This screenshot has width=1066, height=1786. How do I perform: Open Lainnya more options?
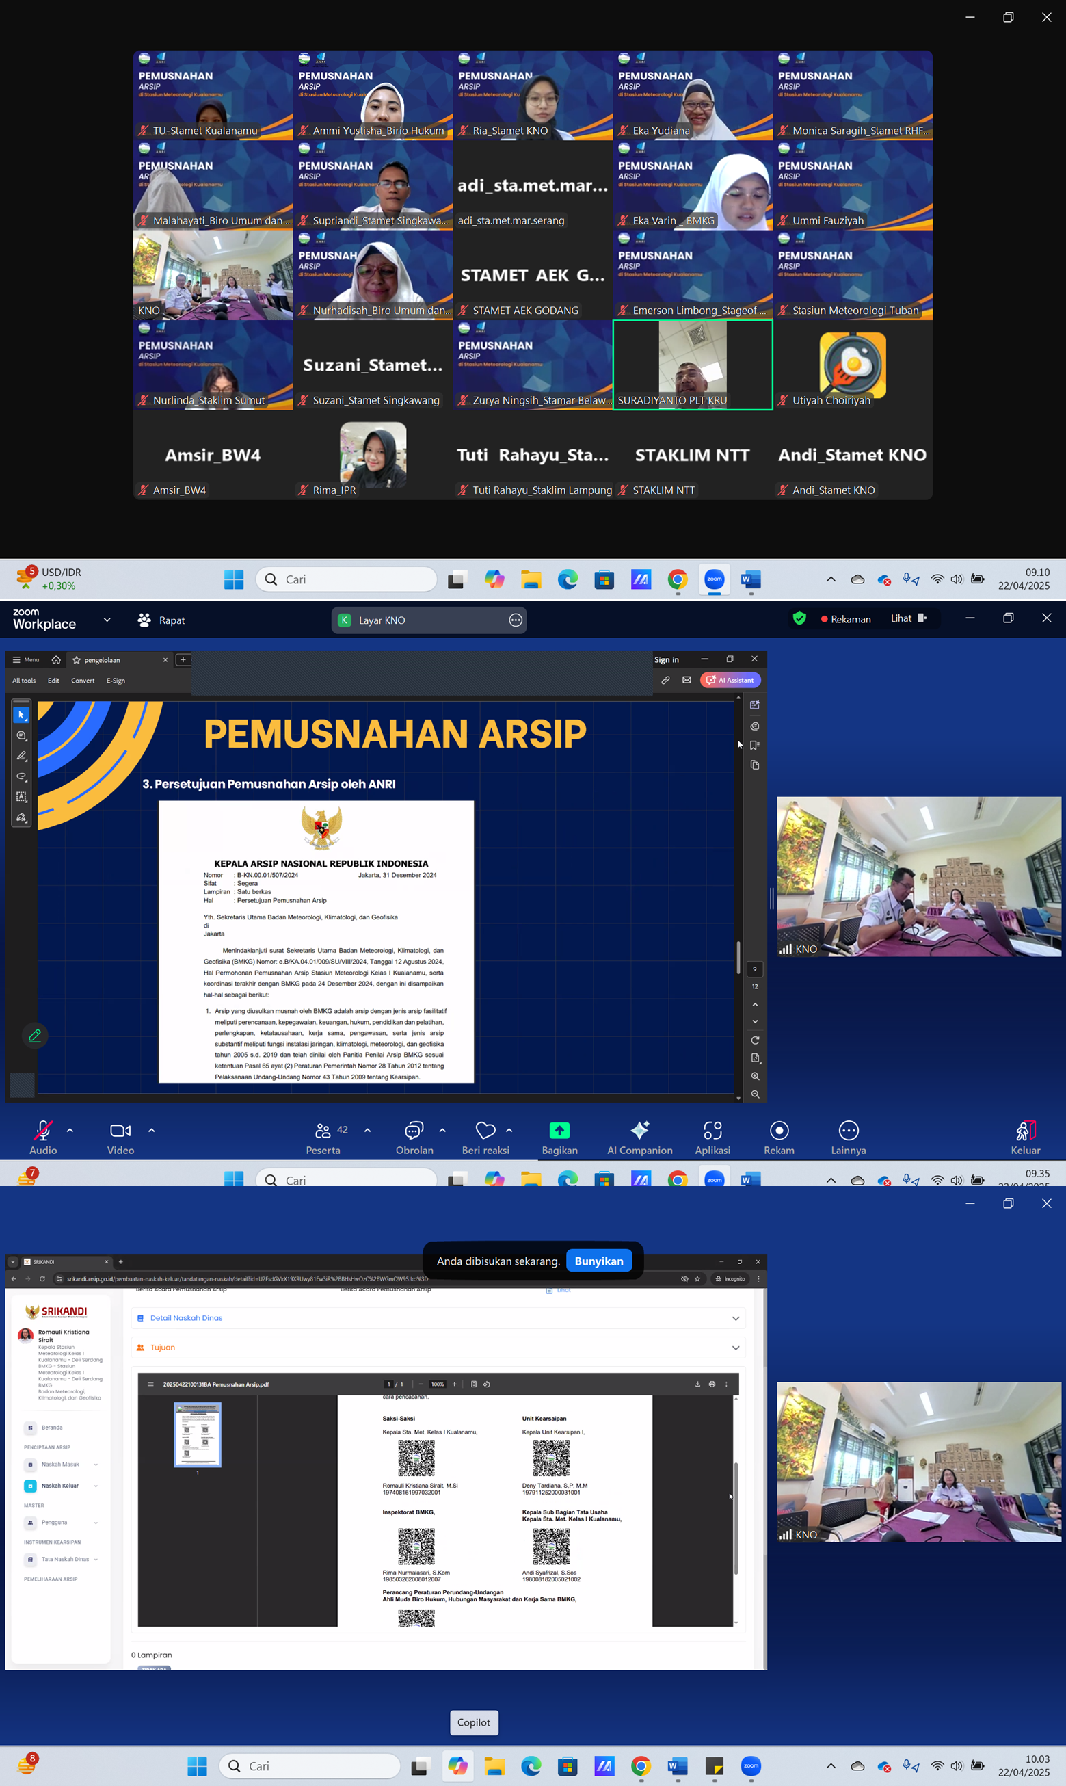849,1138
